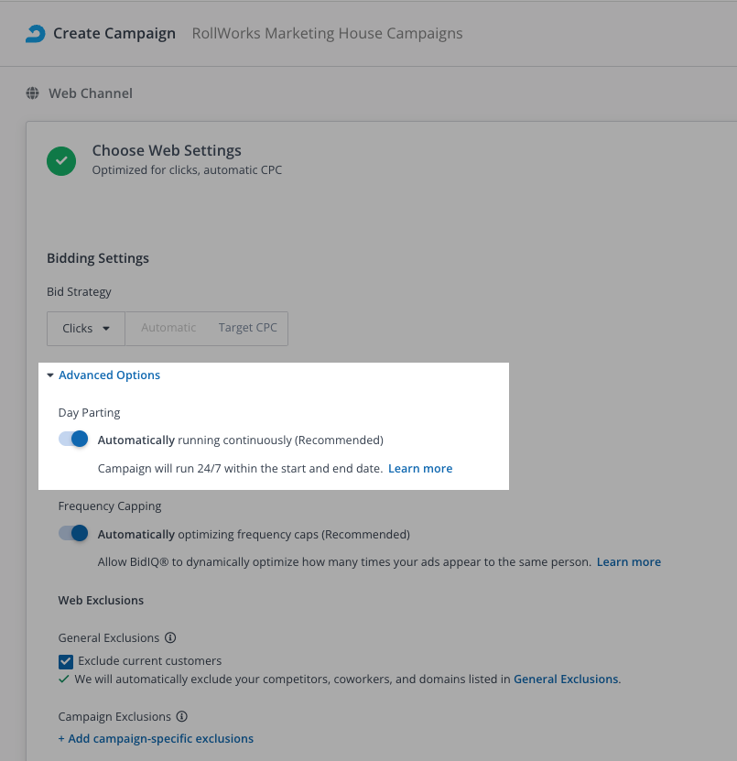Disable automatic Frequency Capping switch
Image resolution: width=737 pixels, height=761 pixels.
point(73,534)
